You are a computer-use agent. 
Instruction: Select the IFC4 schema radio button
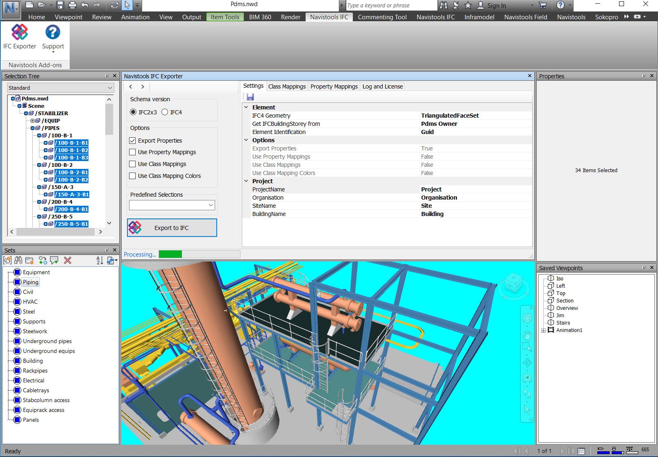pyautogui.click(x=165, y=111)
